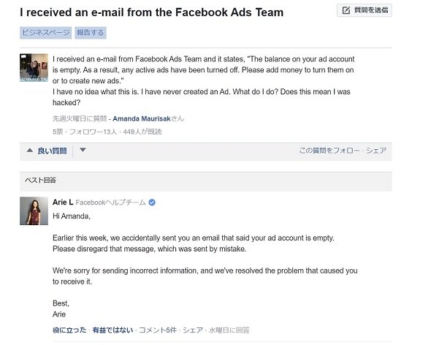Click the 質問を送信 pencil edit icon
This screenshot has height=345, width=431.
click(346, 10)
